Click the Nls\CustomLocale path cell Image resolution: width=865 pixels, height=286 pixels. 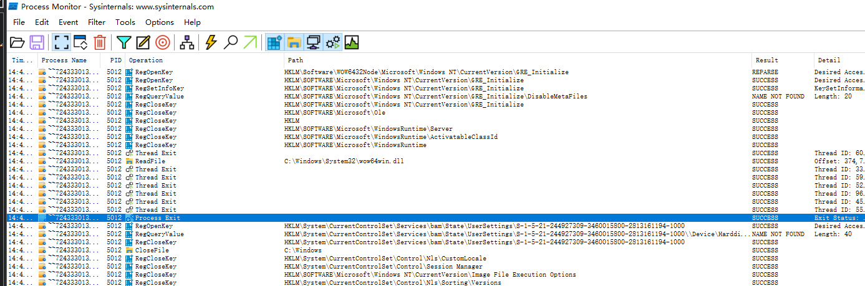(x=385, y=259)
